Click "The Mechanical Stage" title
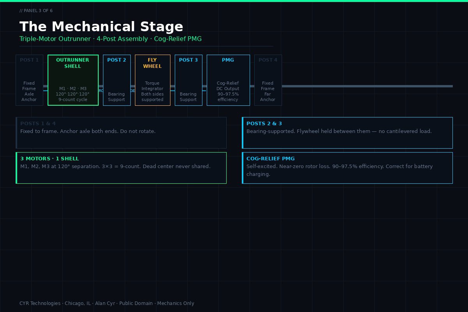Viewport: 468px width, 312px height. coord(101,27)
